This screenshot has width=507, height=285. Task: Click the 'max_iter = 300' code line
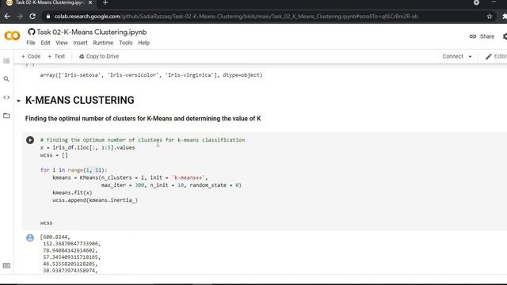171,185
